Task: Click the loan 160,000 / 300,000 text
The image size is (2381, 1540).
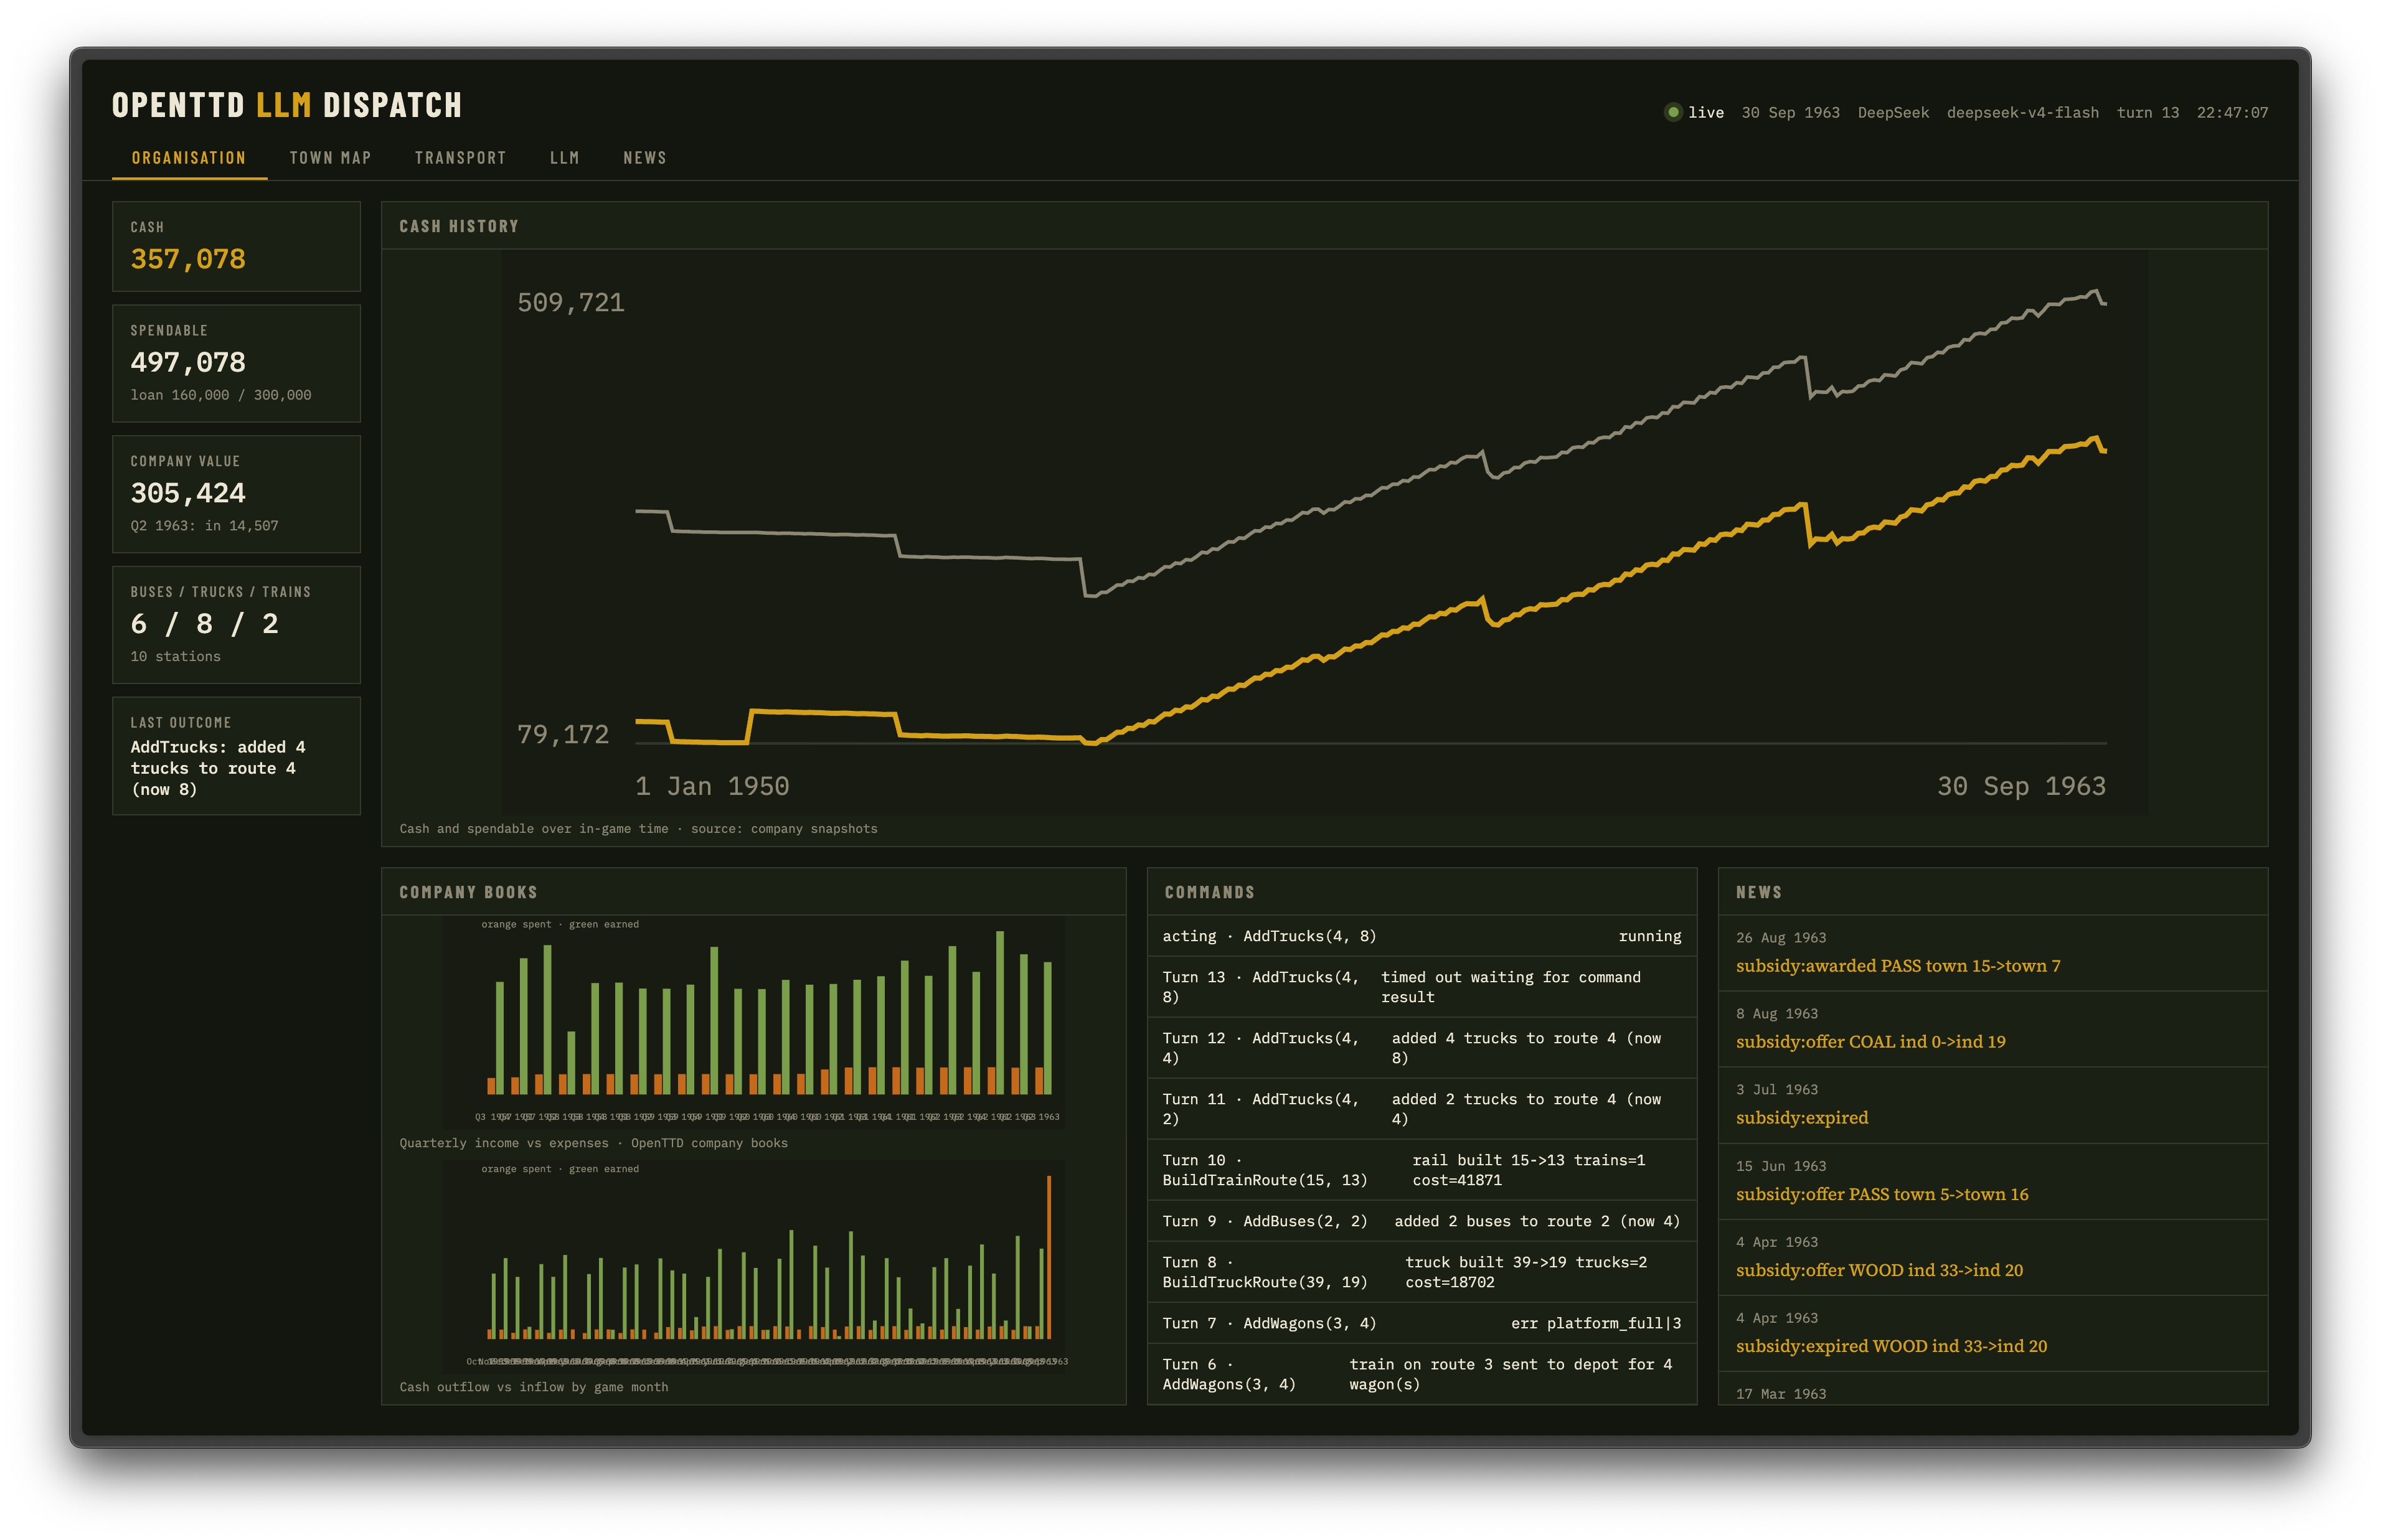Action: click(221, 395)
